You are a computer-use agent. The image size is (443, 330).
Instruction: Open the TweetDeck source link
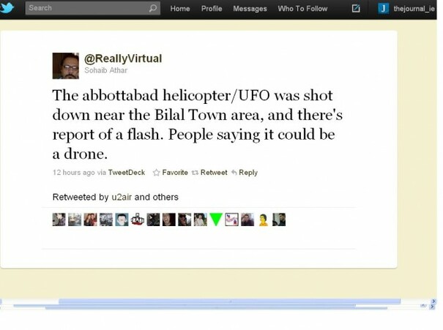tap(126, 173)
